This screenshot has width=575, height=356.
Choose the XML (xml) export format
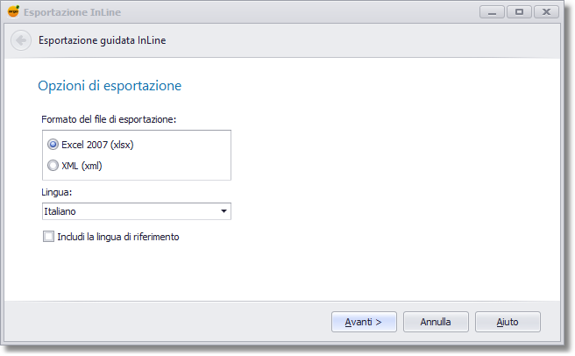pyautogui.click(x=53, y=165)
